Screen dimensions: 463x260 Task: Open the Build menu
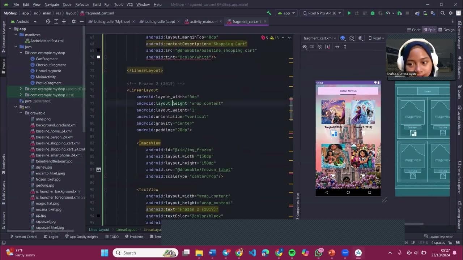97,4
